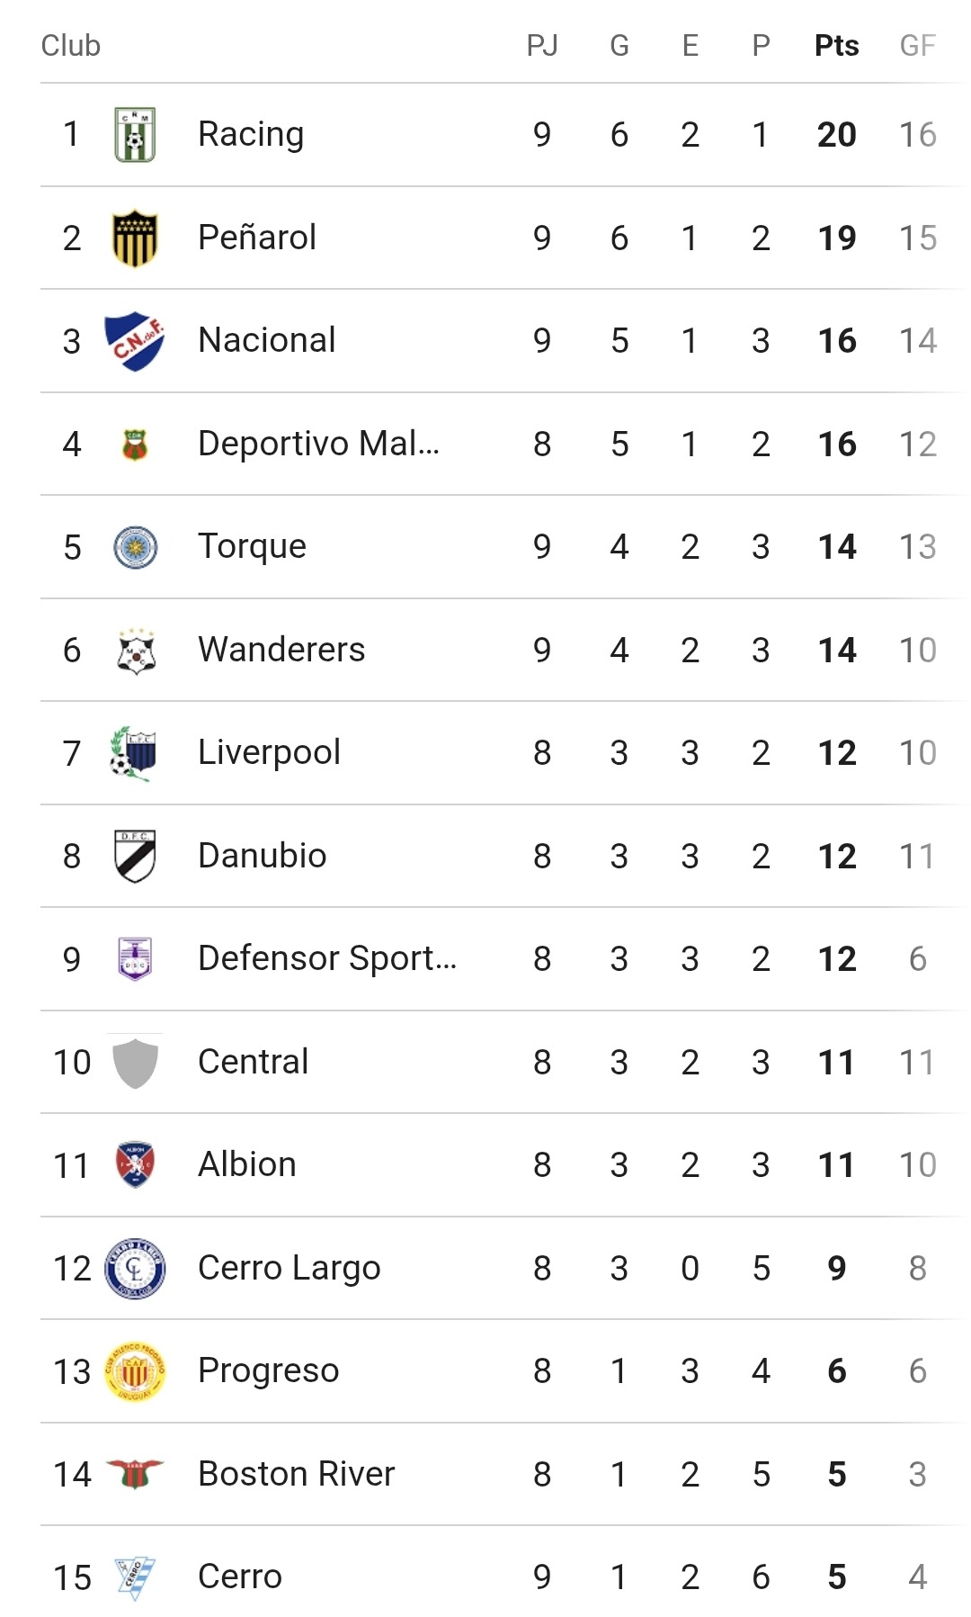This screenshot has height=1617, width=971.
Task: Click Racing's 20 points value
Action: [x=836, y=135]
